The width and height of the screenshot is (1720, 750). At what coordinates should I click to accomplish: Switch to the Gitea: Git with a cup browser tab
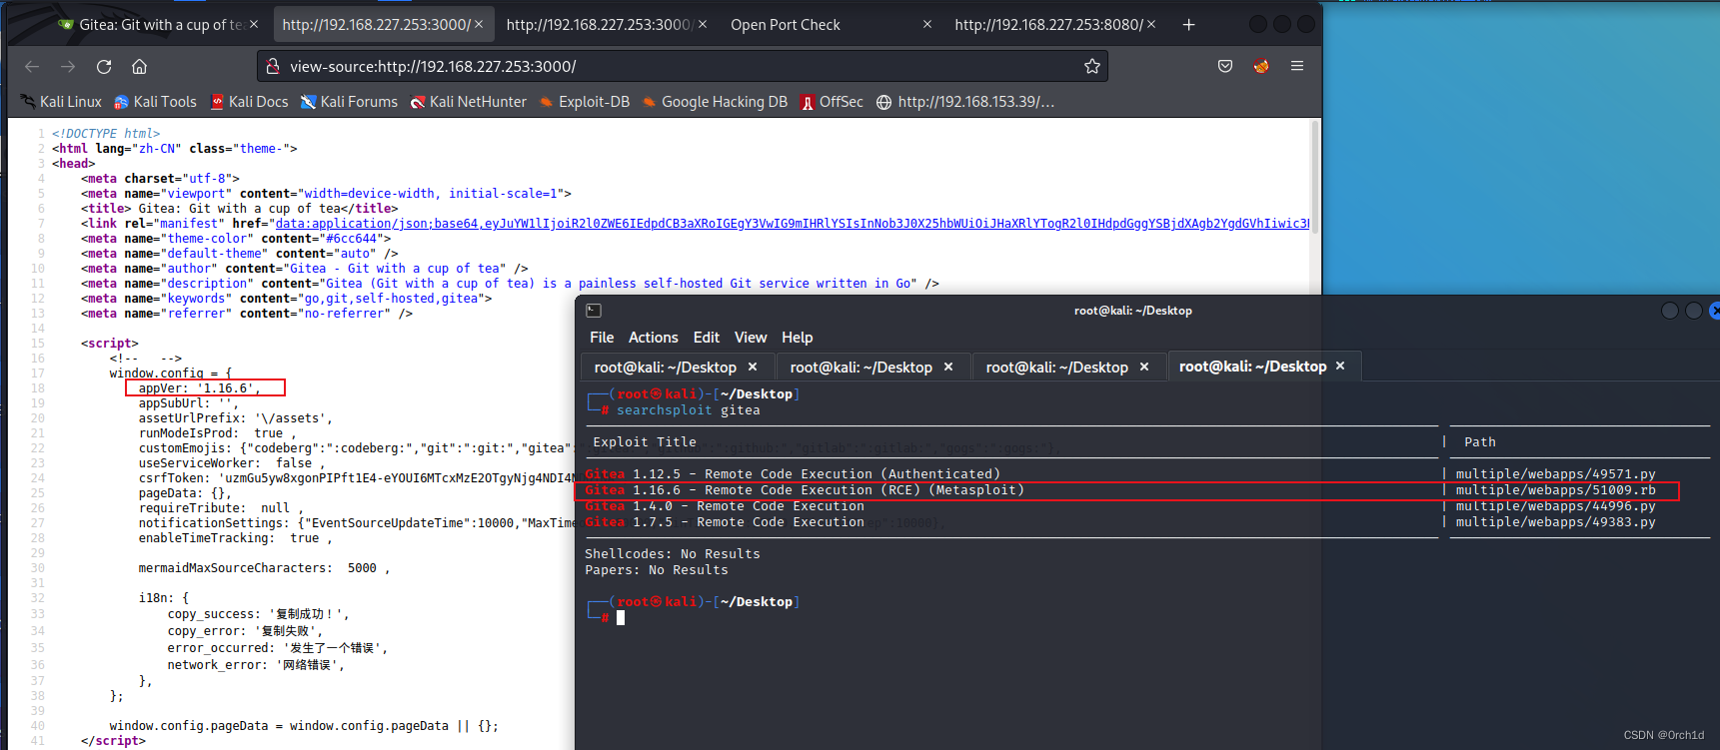(x=158, y=24)
